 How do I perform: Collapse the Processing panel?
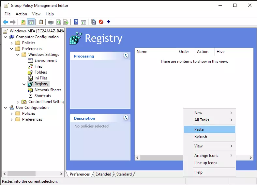(x=126, y=56)
